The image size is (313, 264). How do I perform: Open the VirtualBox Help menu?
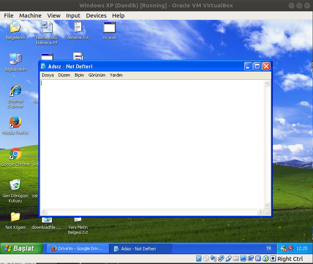(118, 16)
